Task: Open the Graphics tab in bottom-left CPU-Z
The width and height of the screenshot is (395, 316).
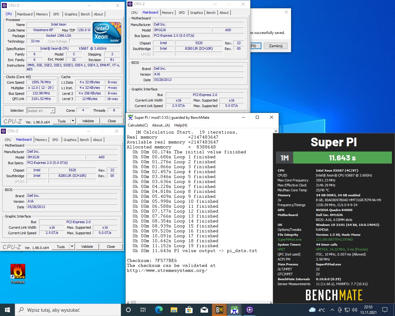Action: [70, 140]
